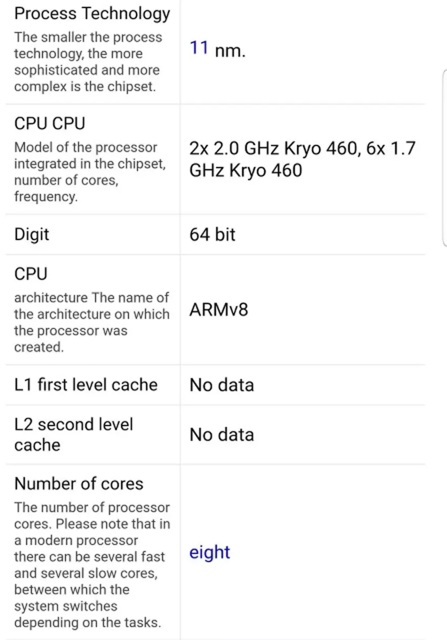Select the "L2 second level cache" label
447x640 pixels.
pos(74,434)
